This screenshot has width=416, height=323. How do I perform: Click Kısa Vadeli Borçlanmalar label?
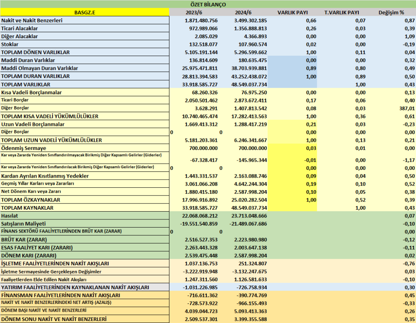tap(31, 92)
